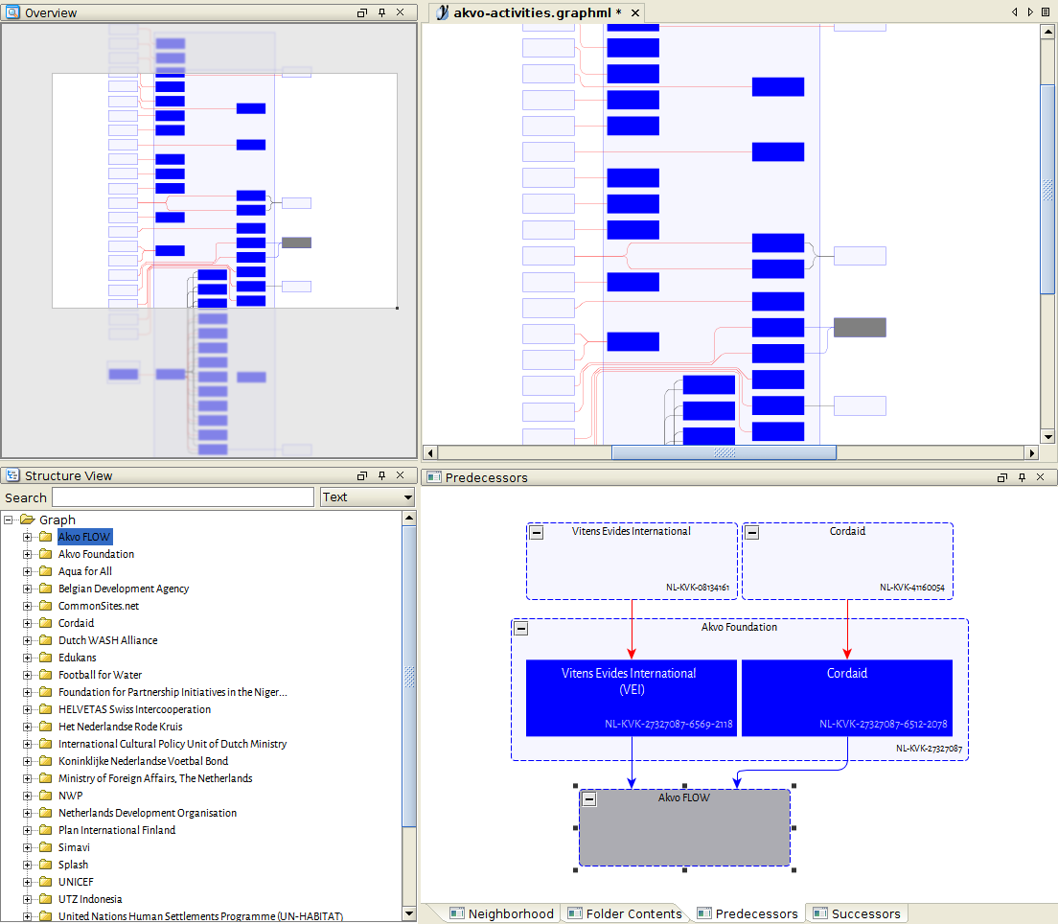Open the Text search type dropdown
Viewport: 1058px width, 924px height.
tap(407, 497)
